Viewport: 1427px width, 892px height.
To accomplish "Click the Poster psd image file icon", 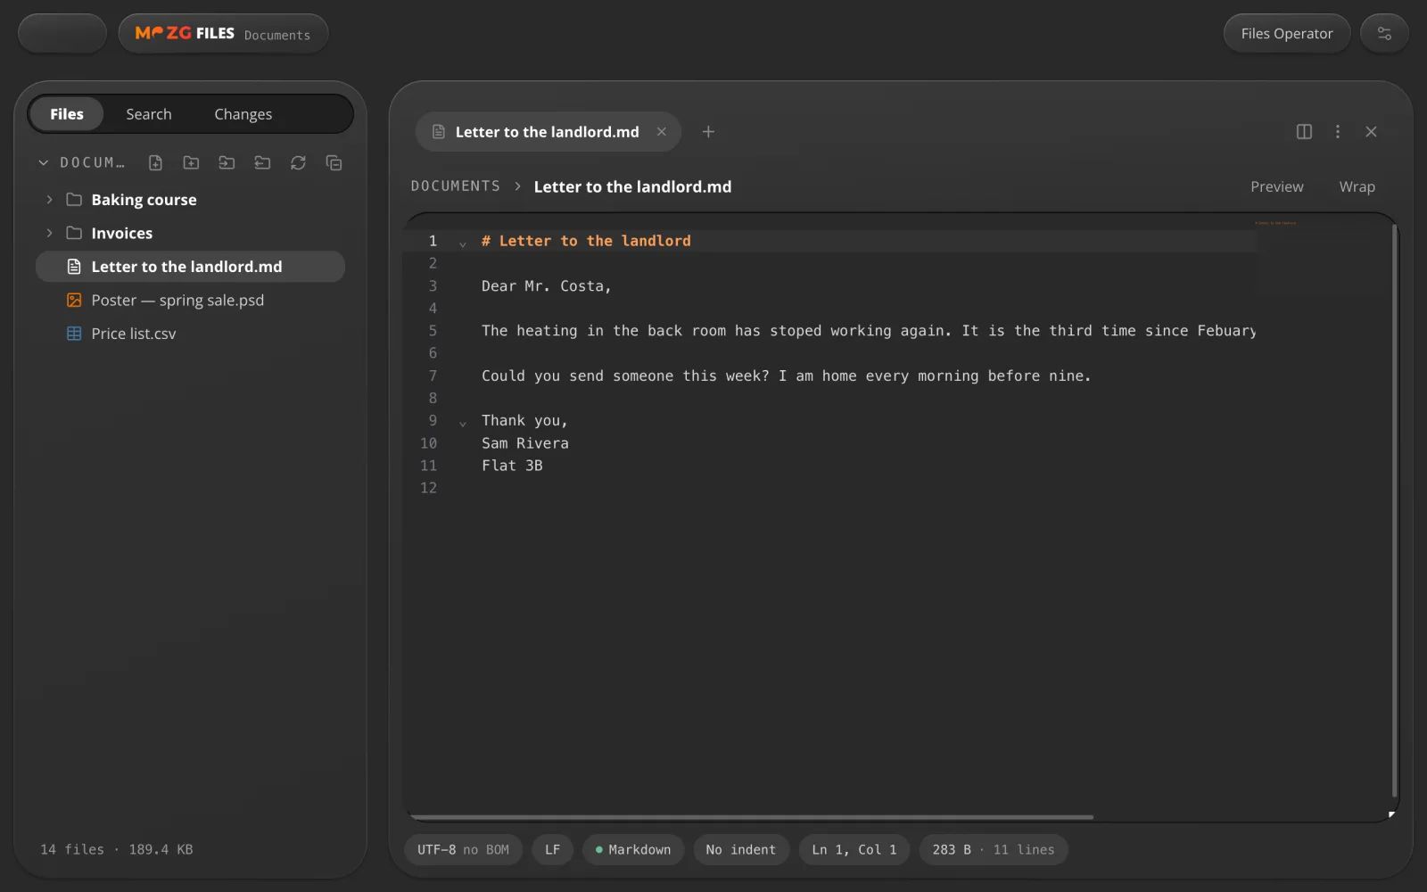I will click(x=74, y=300).
